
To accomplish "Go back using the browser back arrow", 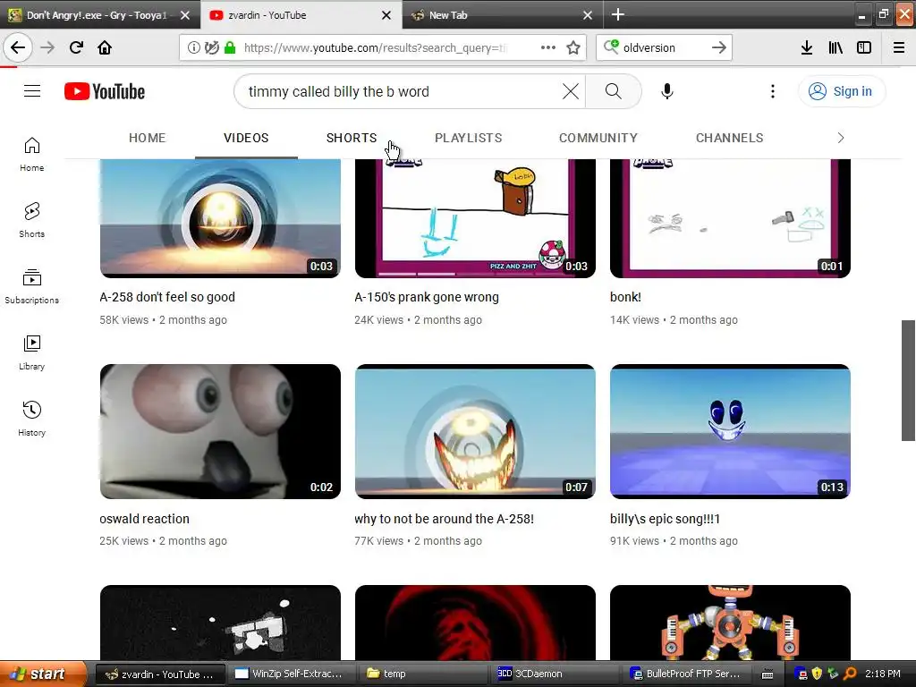I will [18, 47].
